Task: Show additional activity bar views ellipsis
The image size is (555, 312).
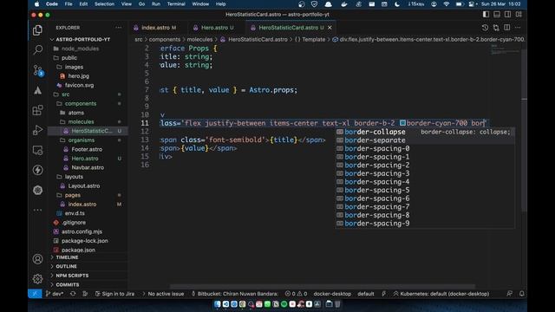Action: pos(37,210)
